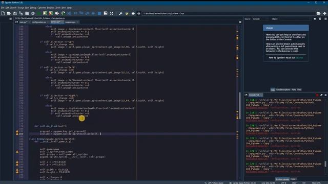Continue debugger execution
The height and width of the screenshot is (184, 328).
(x=93, y=13)
